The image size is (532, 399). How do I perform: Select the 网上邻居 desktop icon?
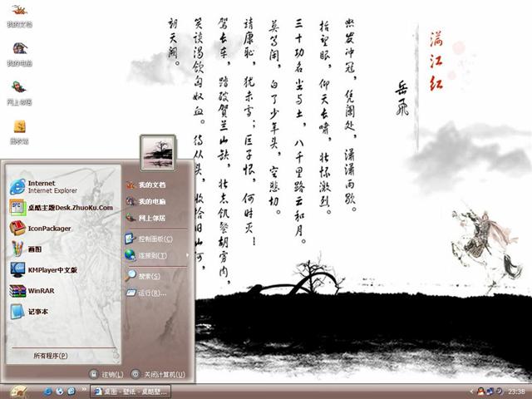pyautogui.click(x=19, y=93)
